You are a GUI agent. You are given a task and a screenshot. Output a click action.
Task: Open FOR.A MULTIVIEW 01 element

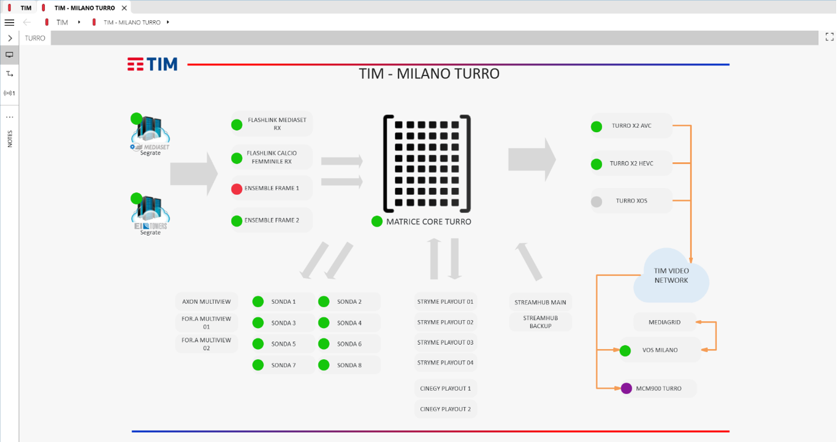pos(207,323)
